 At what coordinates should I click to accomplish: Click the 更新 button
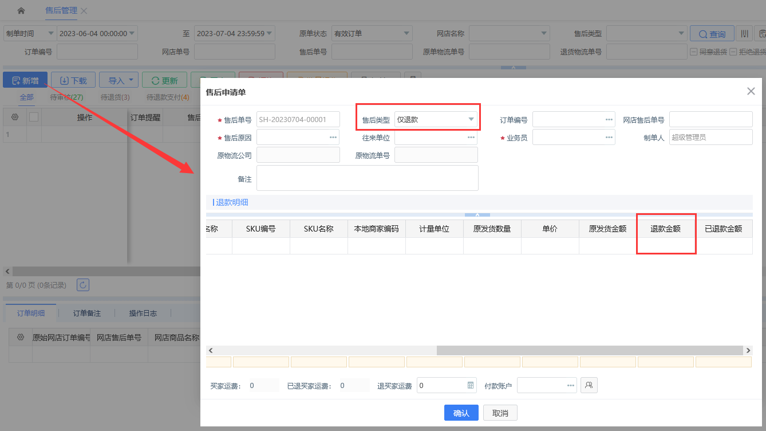164,80
